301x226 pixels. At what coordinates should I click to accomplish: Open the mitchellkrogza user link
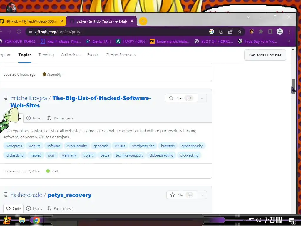29,98
